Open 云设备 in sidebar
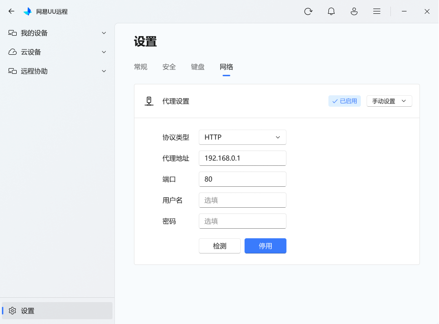Screen dimensions: 439x324 click(x=57, y=52)
